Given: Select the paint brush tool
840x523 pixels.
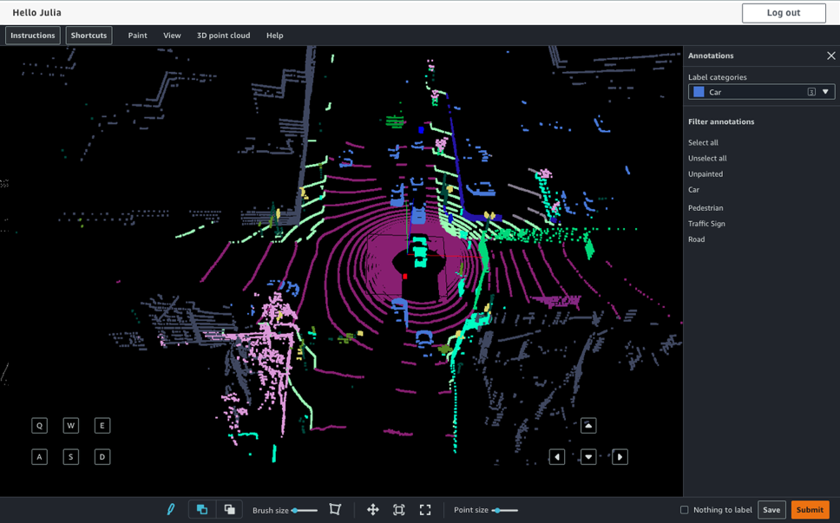Looking at the screenshot, I should pos(171,510).
